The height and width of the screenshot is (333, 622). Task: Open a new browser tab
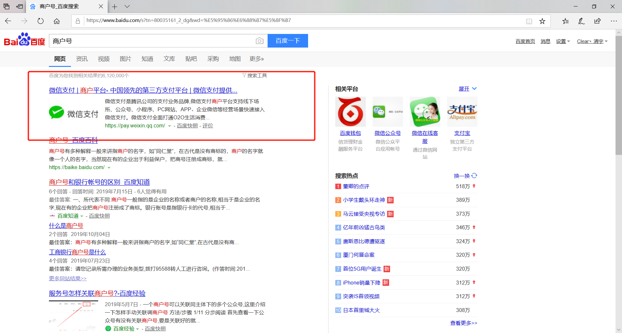(115, 6)
